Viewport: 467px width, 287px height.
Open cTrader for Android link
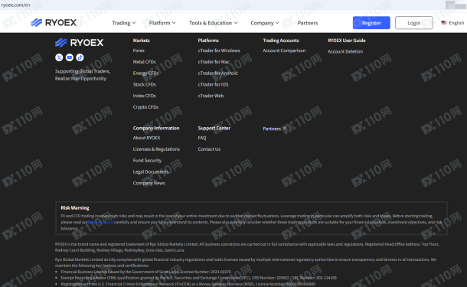217,73
